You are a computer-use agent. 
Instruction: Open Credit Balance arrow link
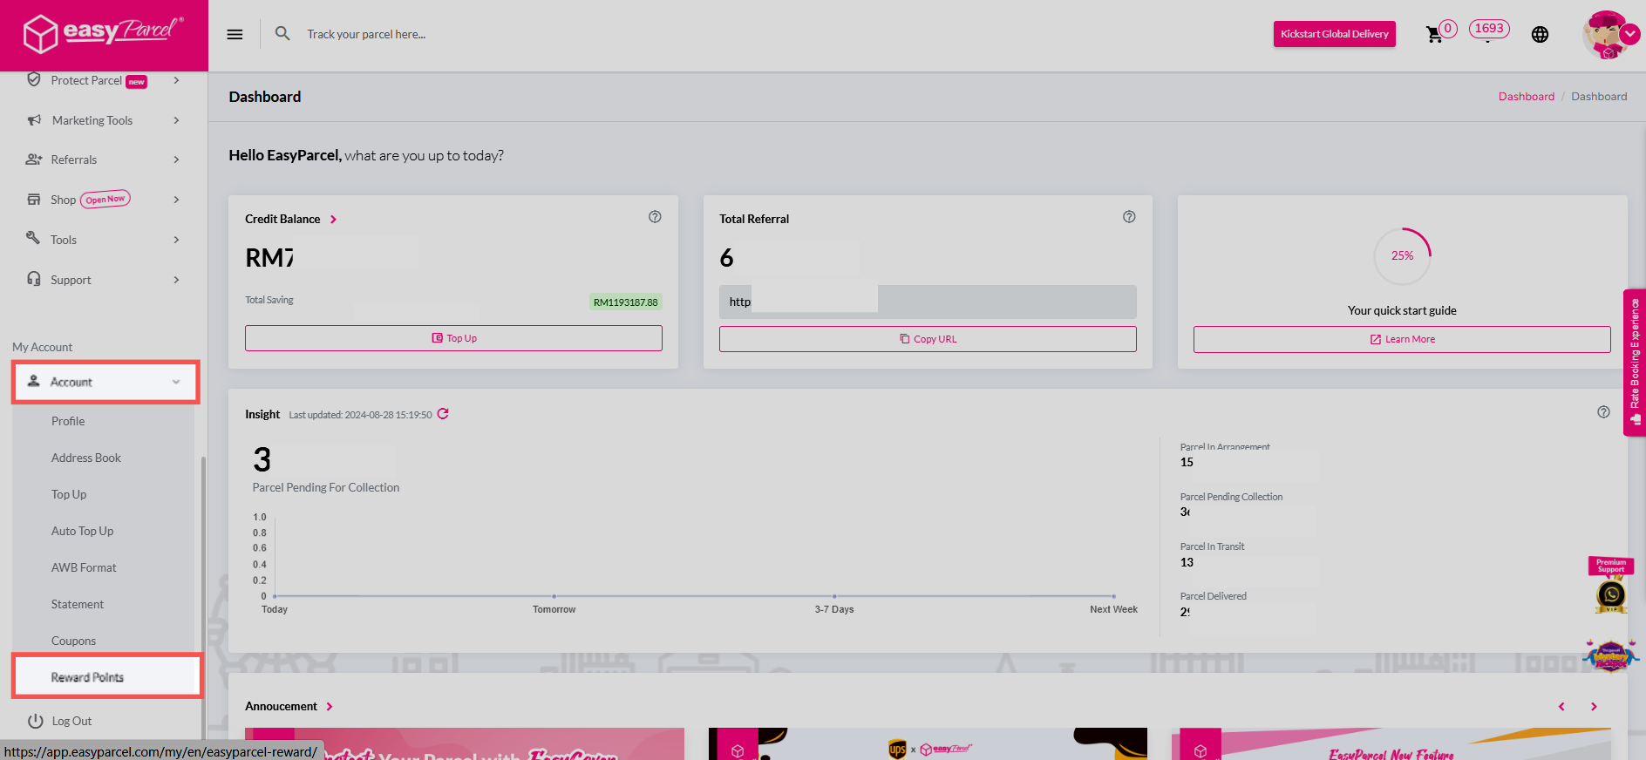[x=333, y=220]
